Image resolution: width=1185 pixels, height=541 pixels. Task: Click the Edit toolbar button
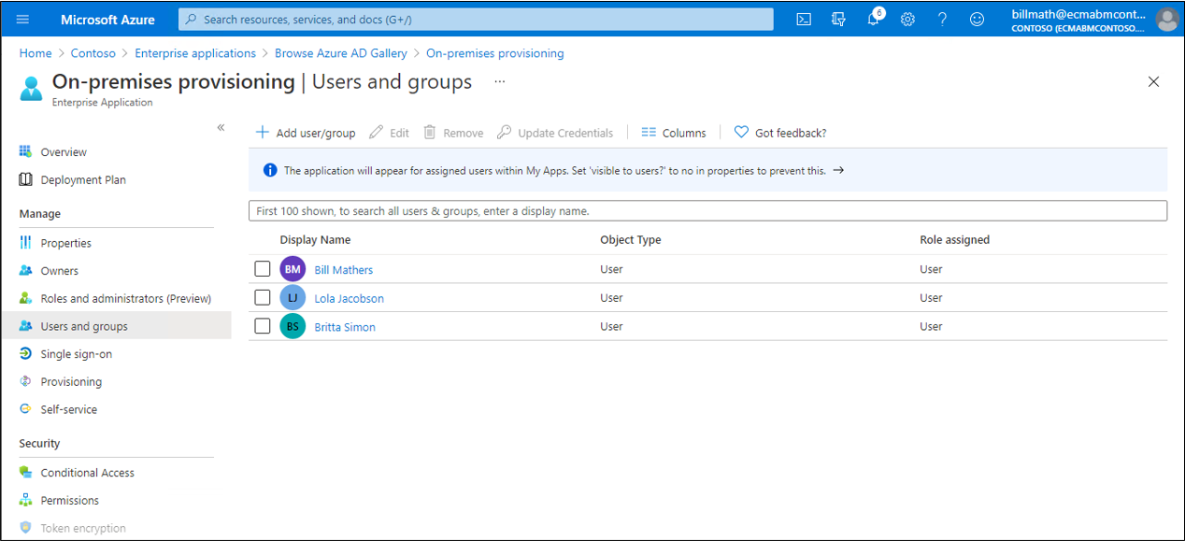pyautogui.click(x=389, y=133)
